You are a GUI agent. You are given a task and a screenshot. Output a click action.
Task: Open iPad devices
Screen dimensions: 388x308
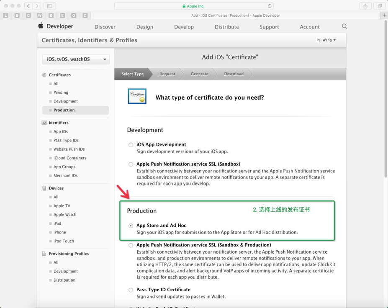pyautogui.click(x=57, y=223)
